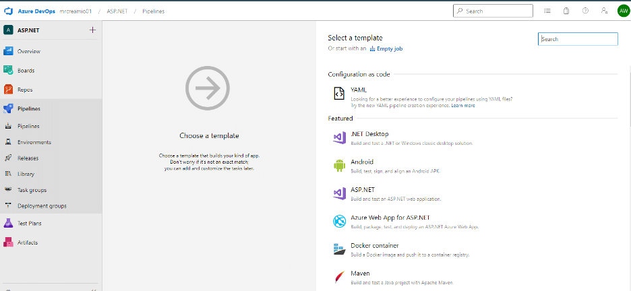Click the Learn more link under YAML
This screenshot has width=631, height=291.
point(462,105)
